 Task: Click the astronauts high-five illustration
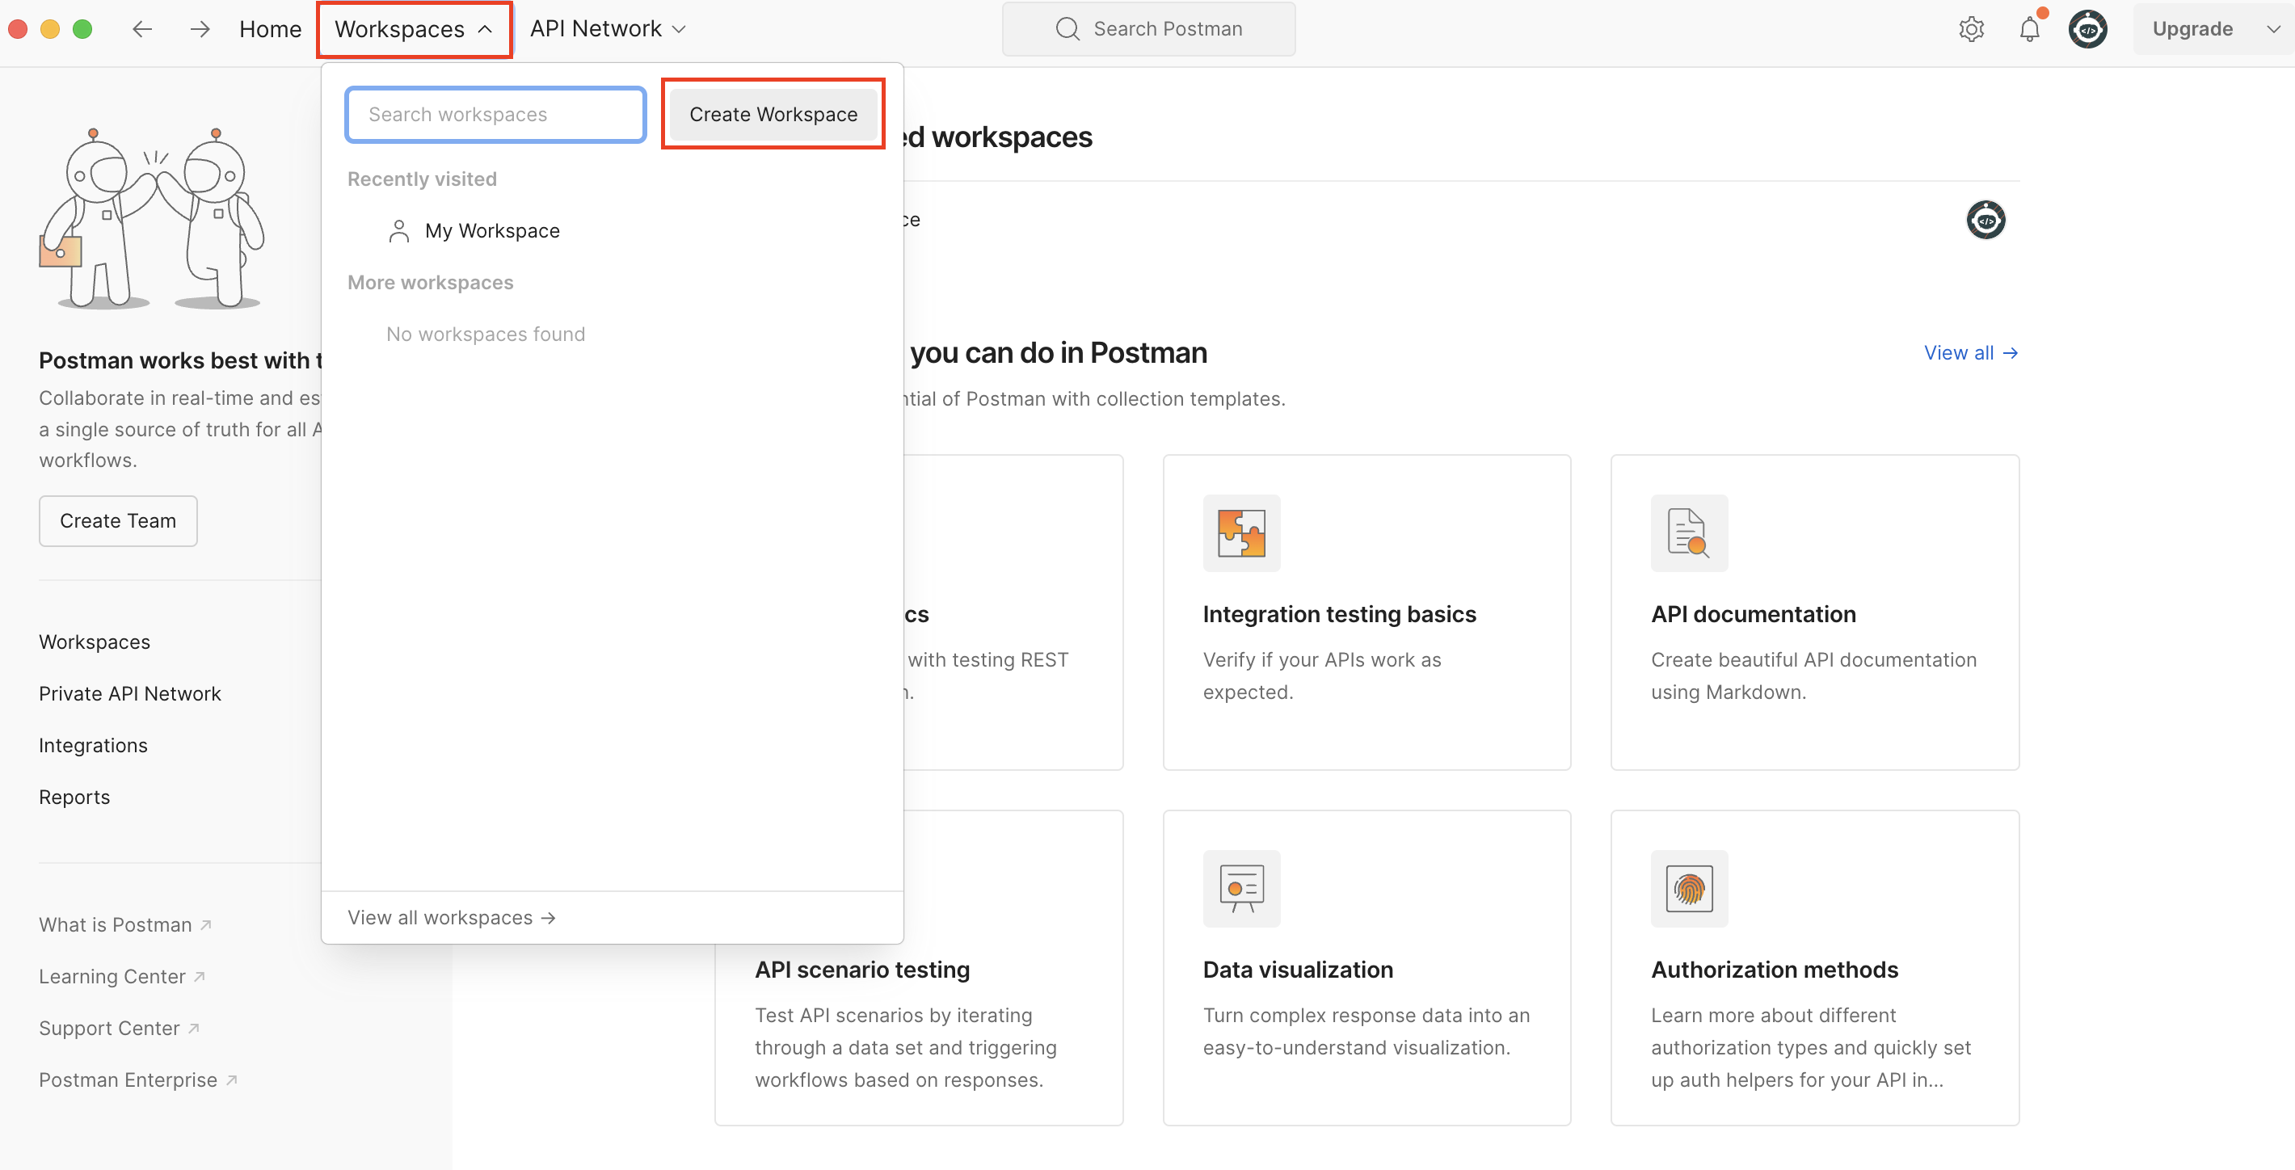click(x=153, y=218)
